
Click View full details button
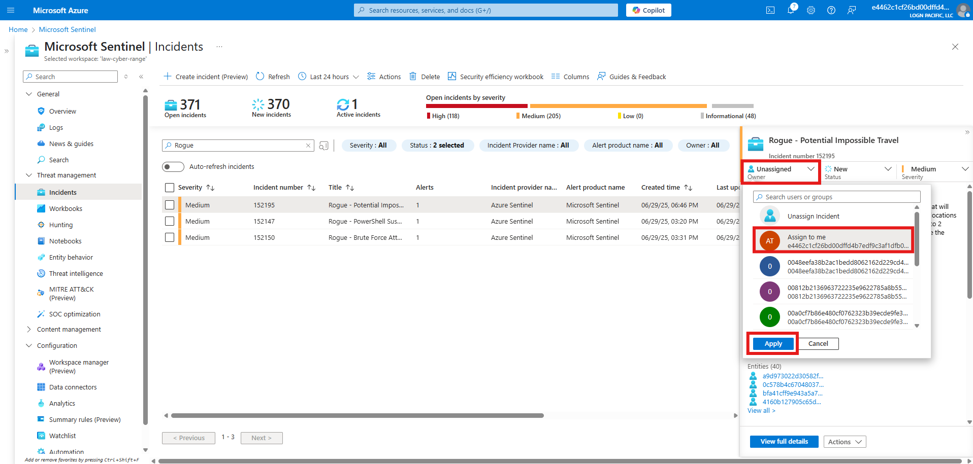tap(784, 442)
